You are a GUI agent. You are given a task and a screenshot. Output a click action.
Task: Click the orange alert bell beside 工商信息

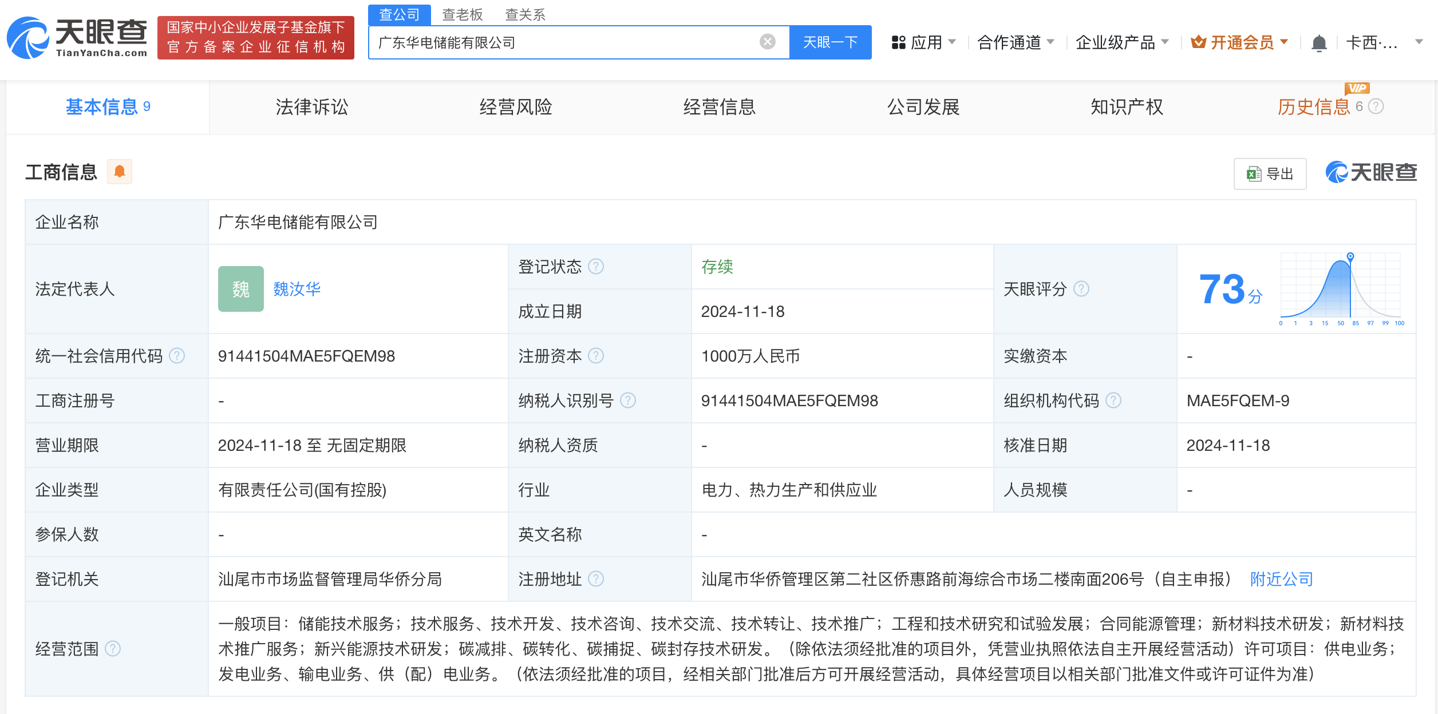[120, 172]
